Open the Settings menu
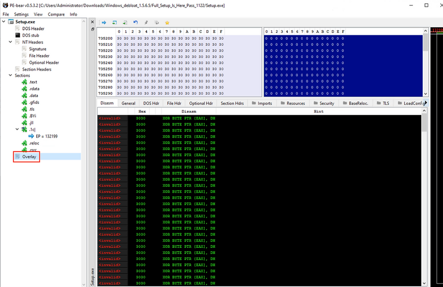The height and width of the screenshot is (287, 443). pyautogui.click(x=21, y=14)
